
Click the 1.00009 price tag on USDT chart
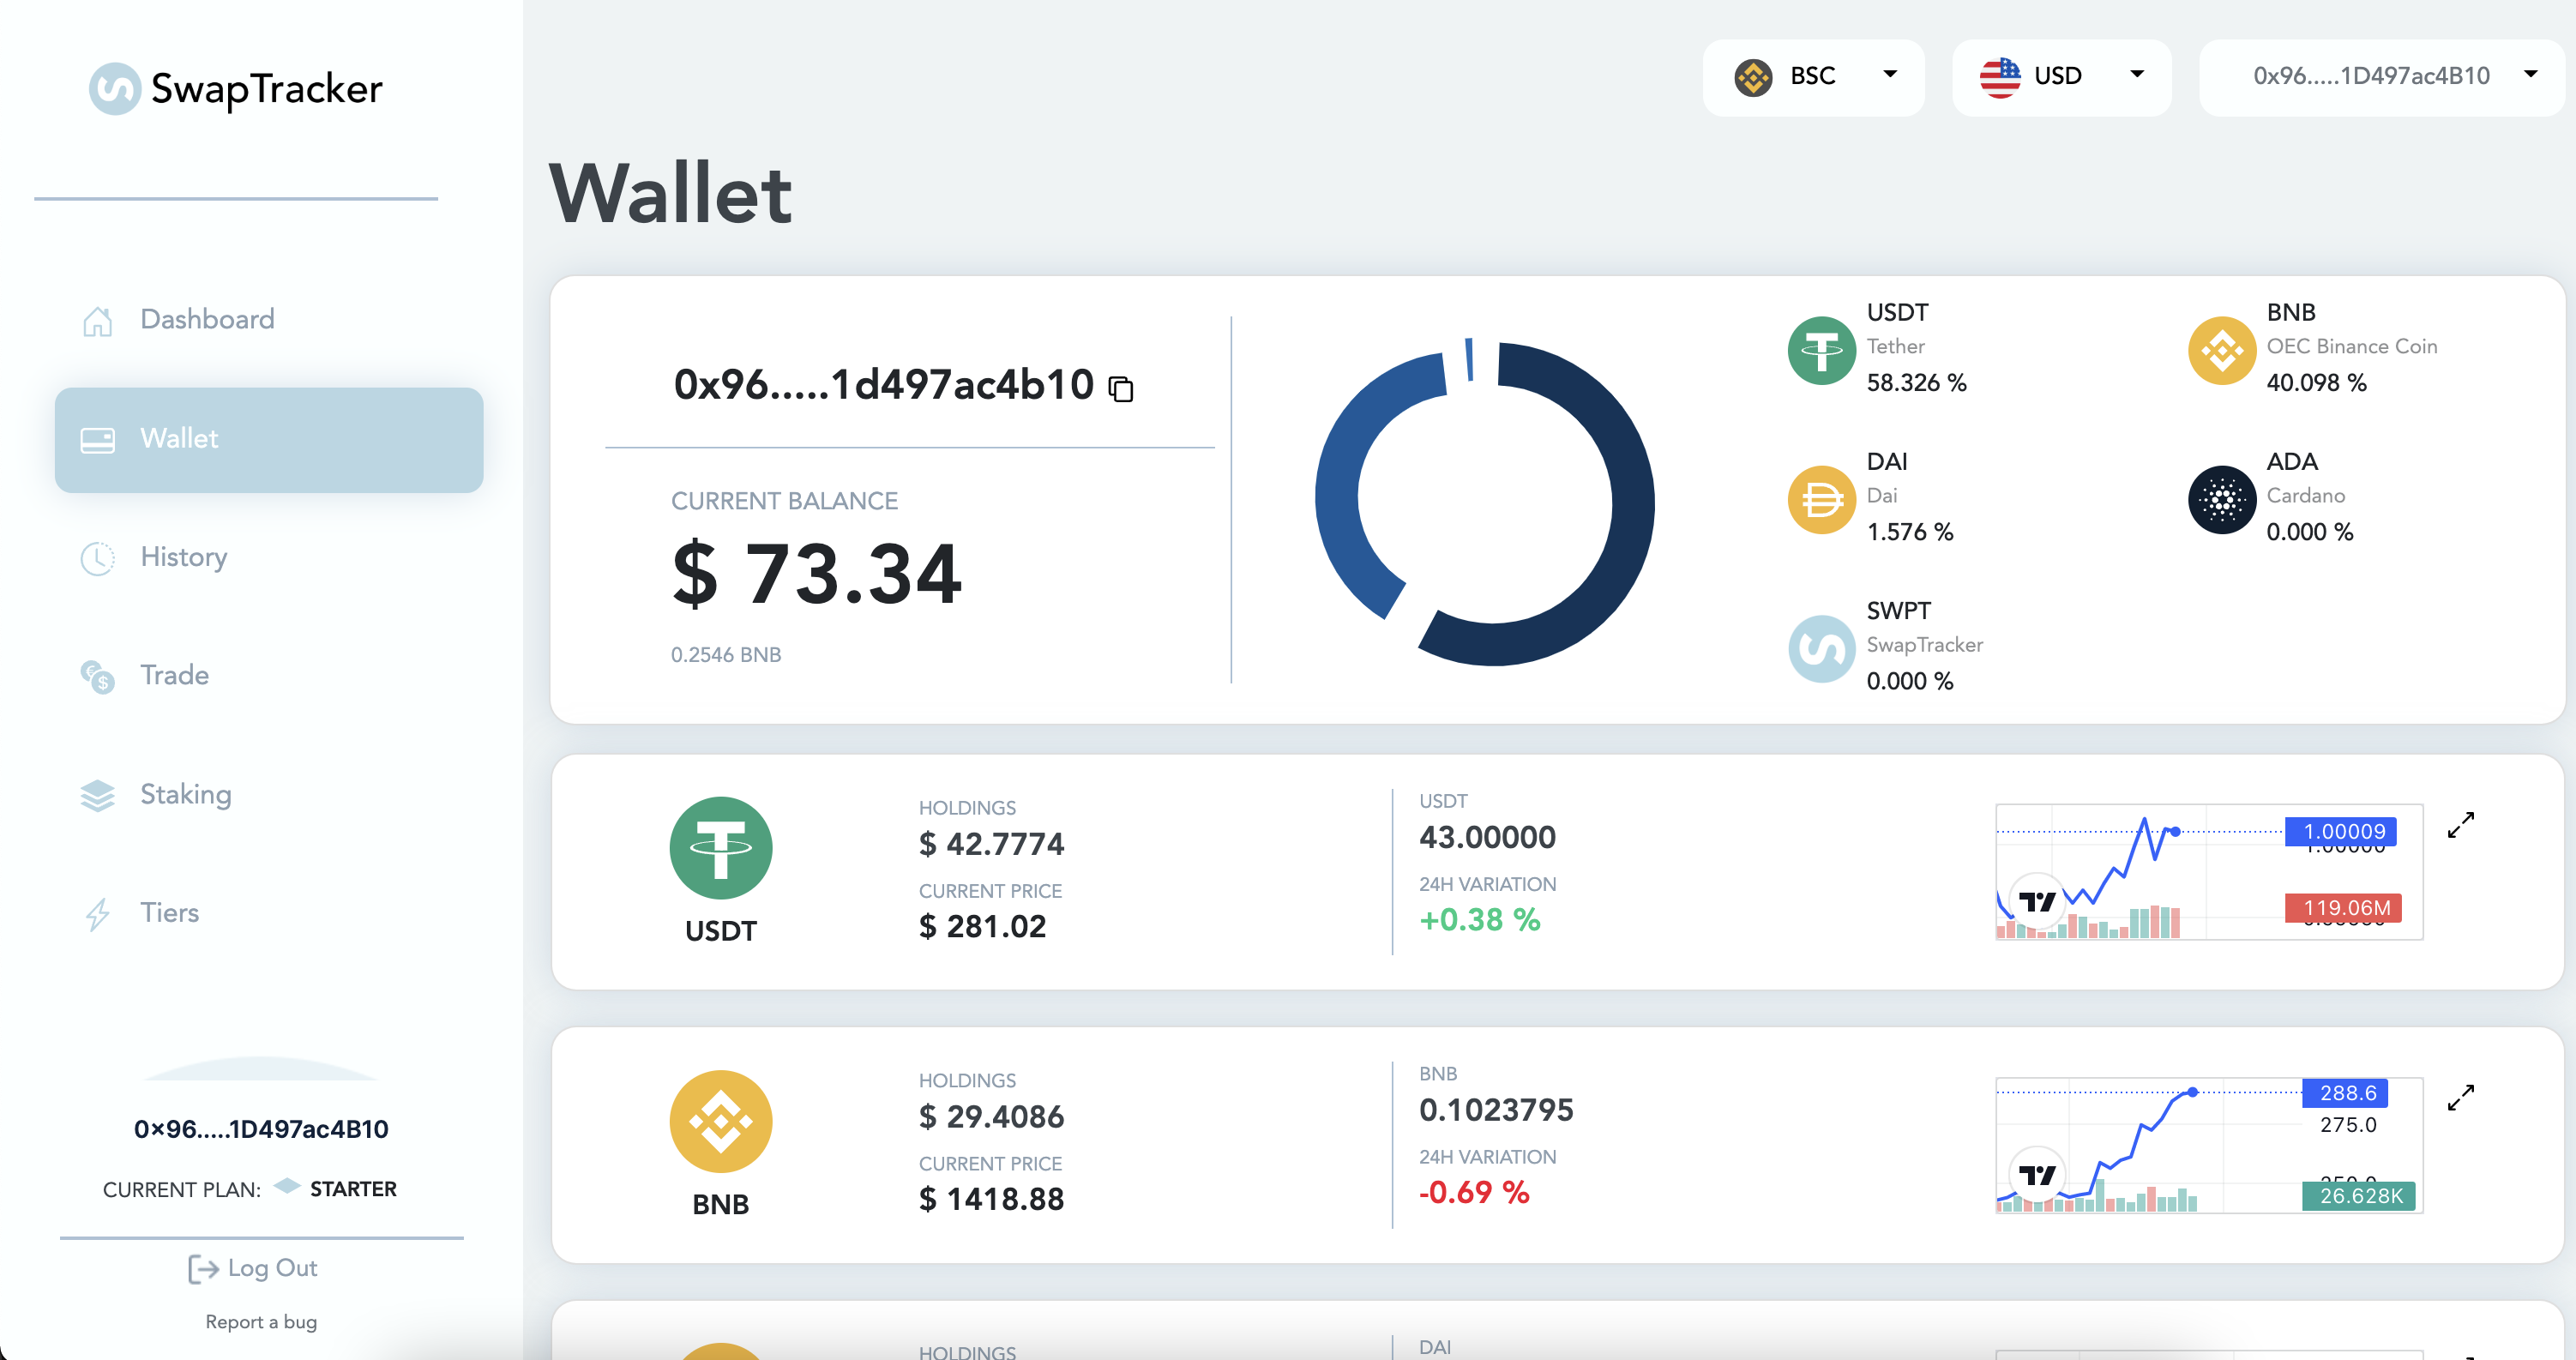(x=2341, y=831)
